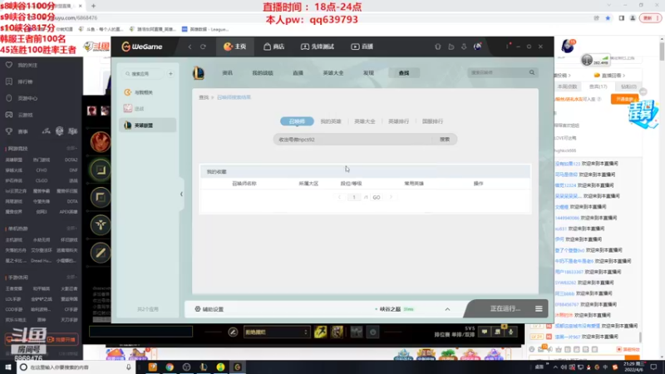The image size is (665, 374).
Task: Open the WeGame 主页 home tab
Action: pyautogui.click(x=235, y=47)
